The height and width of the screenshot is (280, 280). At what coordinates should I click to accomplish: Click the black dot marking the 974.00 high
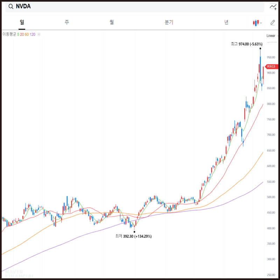pos(260,48)
